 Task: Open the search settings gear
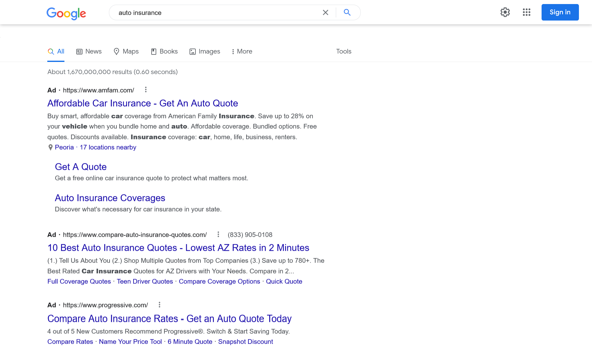tap(505, 12)
